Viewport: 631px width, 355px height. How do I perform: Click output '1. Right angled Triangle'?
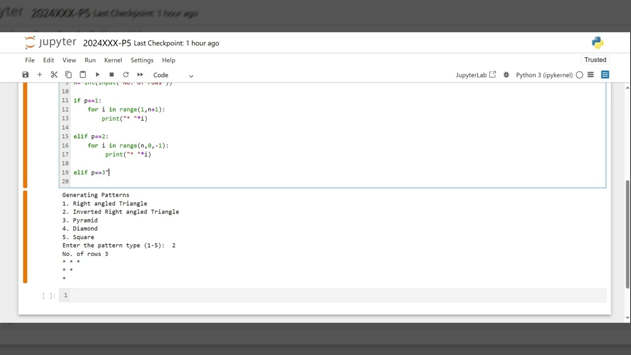click(105, 204)
